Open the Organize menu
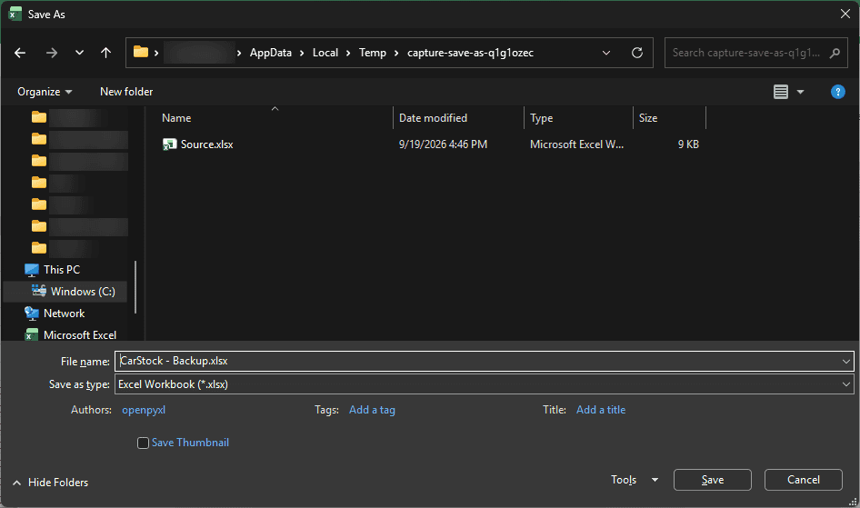The height and width of the screenshot is (508, 860). [45, 92]
